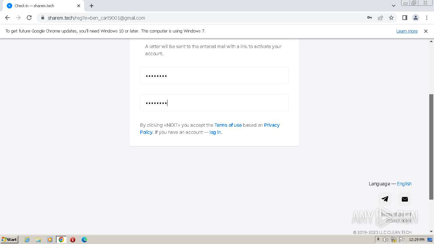Launch Internet Explorer from the taskbar
The width and height of the screenshot is (434, 244).
click(27, 240)
